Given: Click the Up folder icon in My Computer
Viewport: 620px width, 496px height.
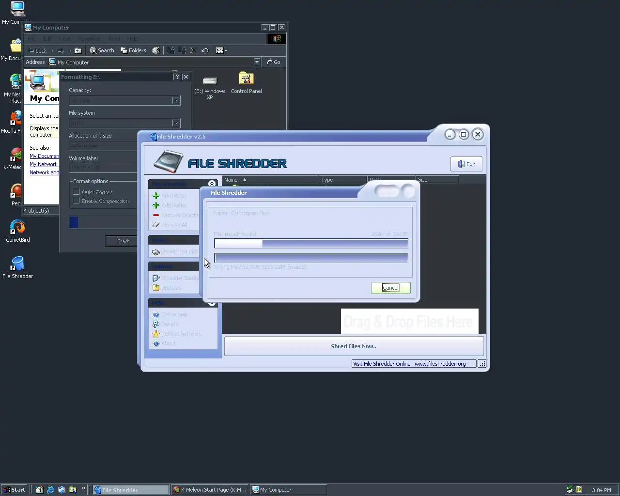Looking at the screenshot, I should click(x=78, y=50).
